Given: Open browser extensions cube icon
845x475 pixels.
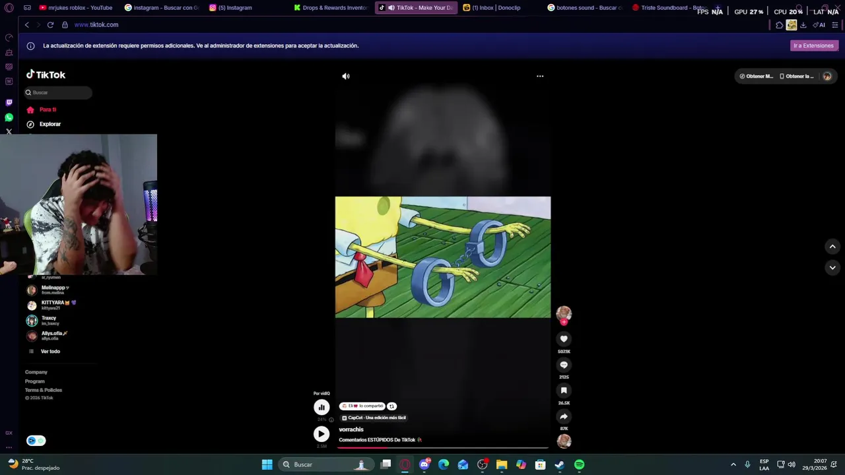Looking at the screenshot, I should coord(780,25).
